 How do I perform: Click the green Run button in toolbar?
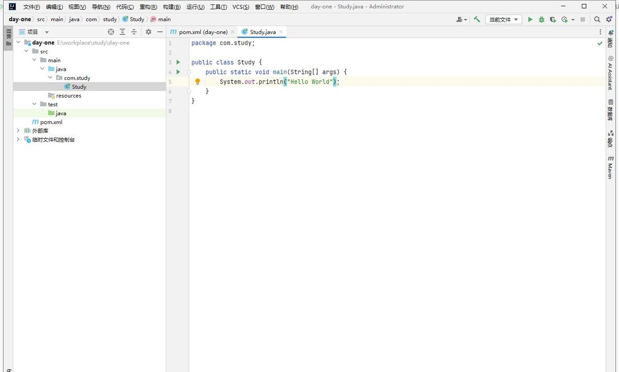pos(530,19)
